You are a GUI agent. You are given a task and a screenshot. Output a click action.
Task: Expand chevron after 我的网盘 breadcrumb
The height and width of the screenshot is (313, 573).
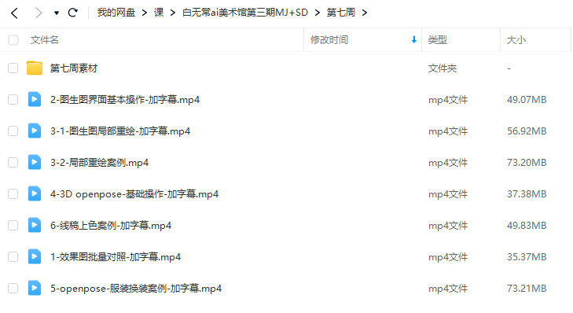tap(145, 13)
